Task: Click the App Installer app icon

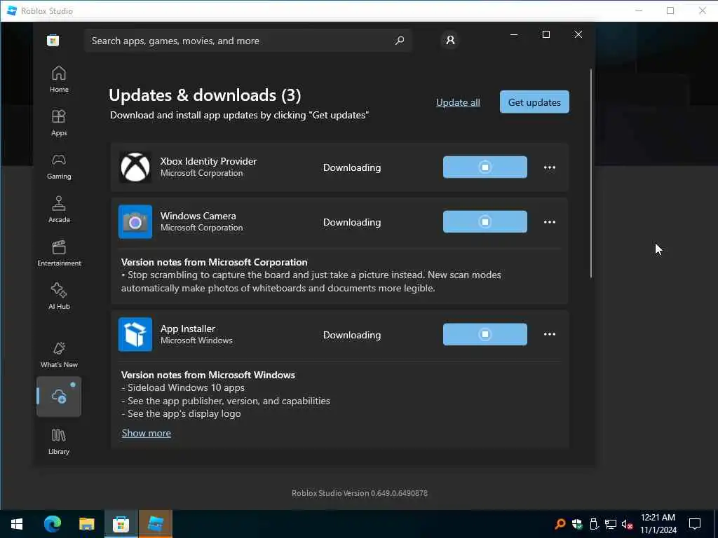Action: pyautogui.click(x=135, y=334)
